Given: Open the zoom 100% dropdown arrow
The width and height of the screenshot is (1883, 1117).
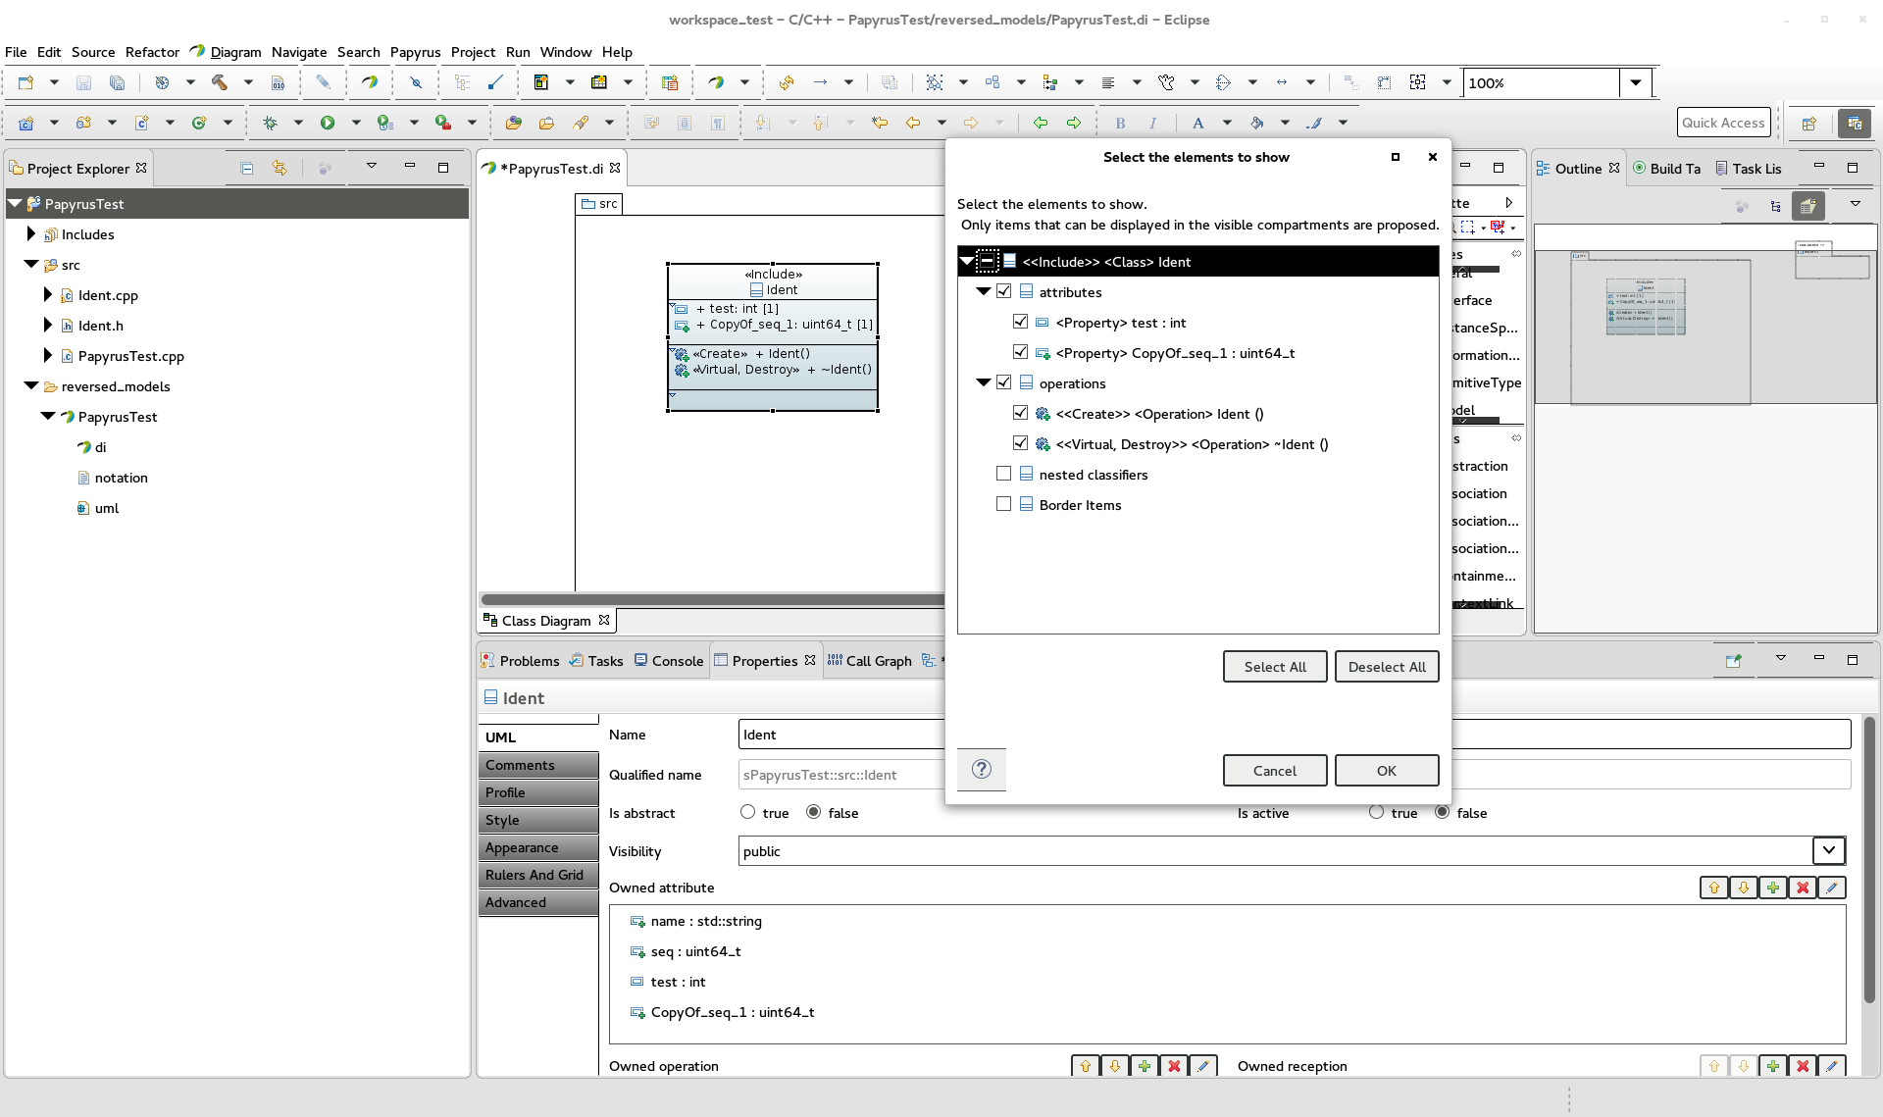Looking at the screenshot, I should coord(1635,83).
